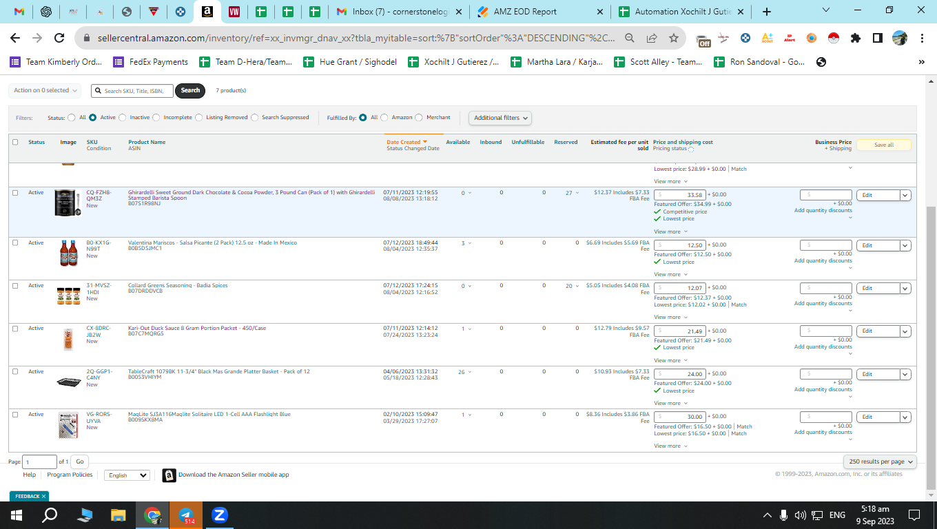Click the 33.58 price field for Ghirardelli
The width and height of the screenshot is (937, 529).
click(679, 195)
